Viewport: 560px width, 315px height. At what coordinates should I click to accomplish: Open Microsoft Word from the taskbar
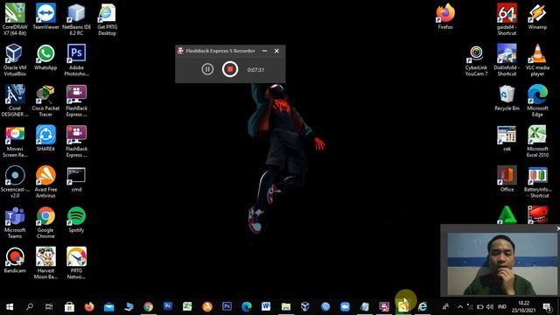point(266,307)
